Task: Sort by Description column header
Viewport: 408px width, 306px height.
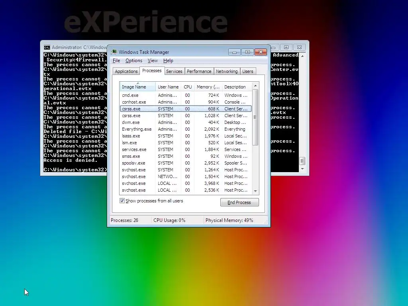Action: (x=237, y=86)
